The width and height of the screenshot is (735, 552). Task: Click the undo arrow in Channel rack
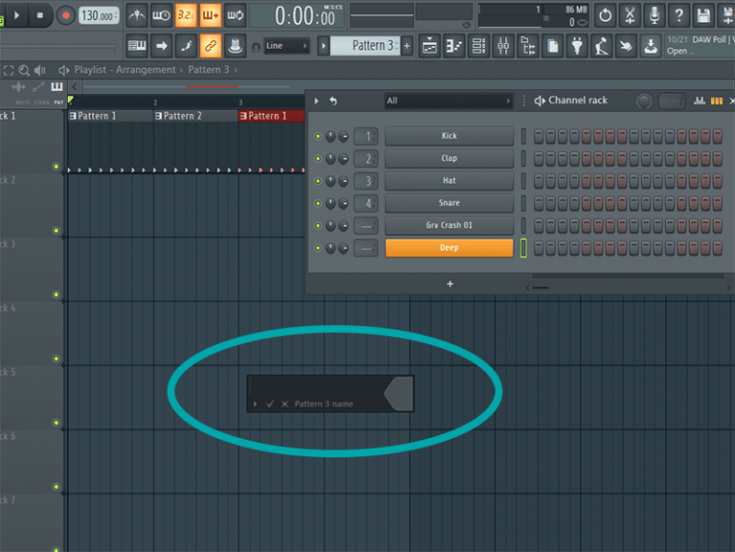[333, 100]
